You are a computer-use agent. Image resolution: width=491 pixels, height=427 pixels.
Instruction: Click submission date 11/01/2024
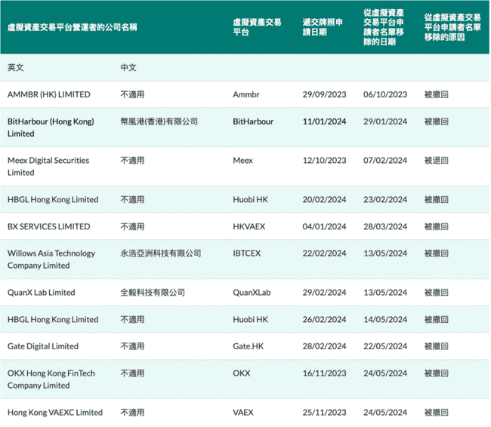324,121
